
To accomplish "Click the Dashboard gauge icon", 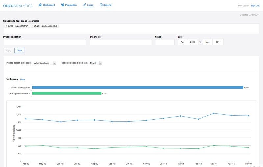I will (40, 5).
